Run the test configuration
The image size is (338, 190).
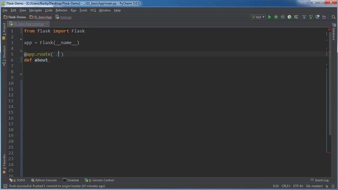pyautogui.click(x=269, y=17)
